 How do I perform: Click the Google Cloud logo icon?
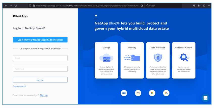[x=166, y=93]
